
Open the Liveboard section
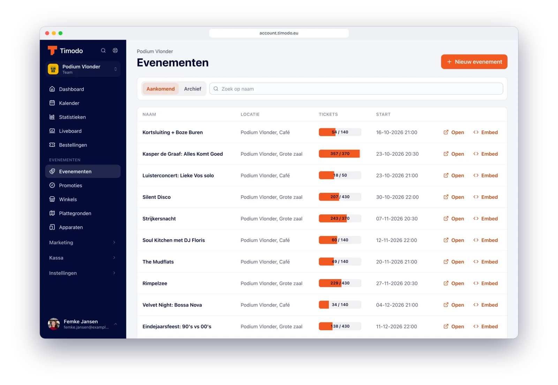pyautogui.click(x=83, y=131)
